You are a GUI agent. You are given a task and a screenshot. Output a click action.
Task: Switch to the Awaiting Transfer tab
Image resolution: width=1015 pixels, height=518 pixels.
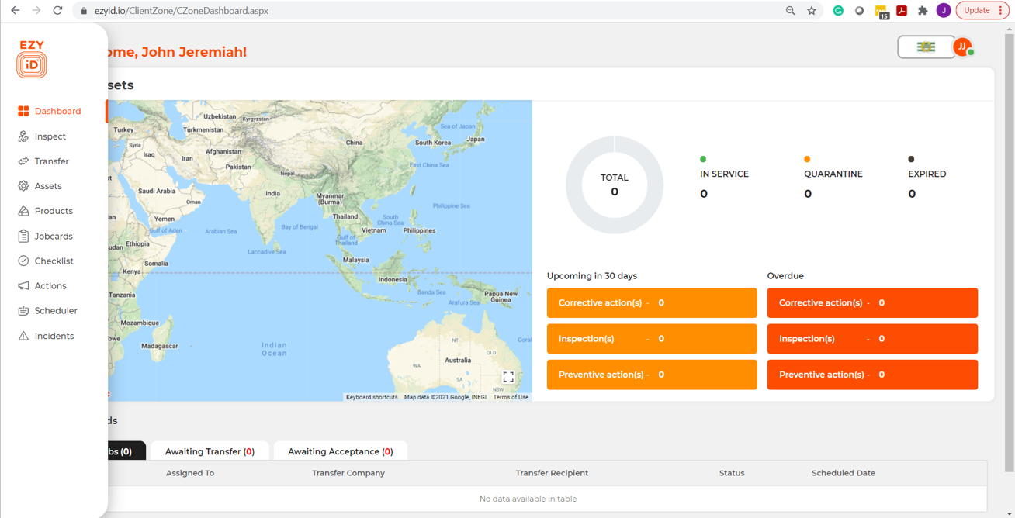tap(210, 451)
